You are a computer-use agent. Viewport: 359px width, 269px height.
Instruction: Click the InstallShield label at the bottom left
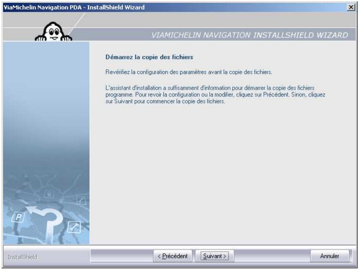22,257
